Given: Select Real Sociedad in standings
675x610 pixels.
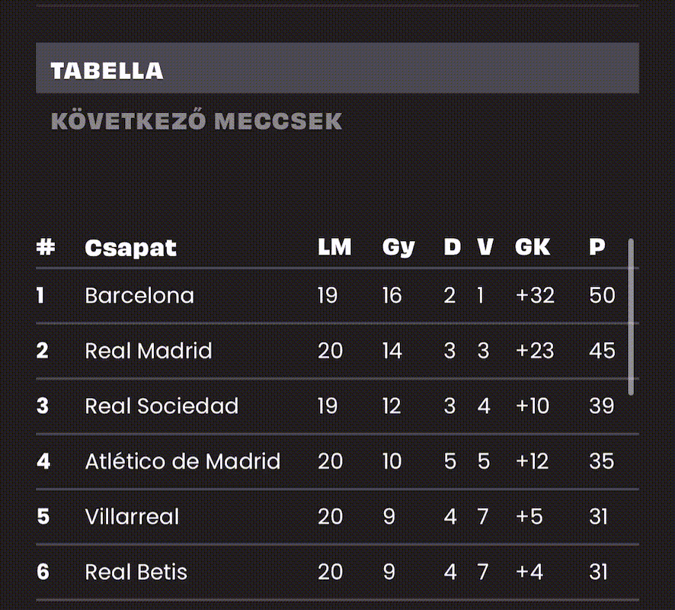Looking at the screenshot, I should click(x=162, y=406).
